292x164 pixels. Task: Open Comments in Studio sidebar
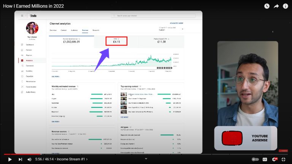30,66
